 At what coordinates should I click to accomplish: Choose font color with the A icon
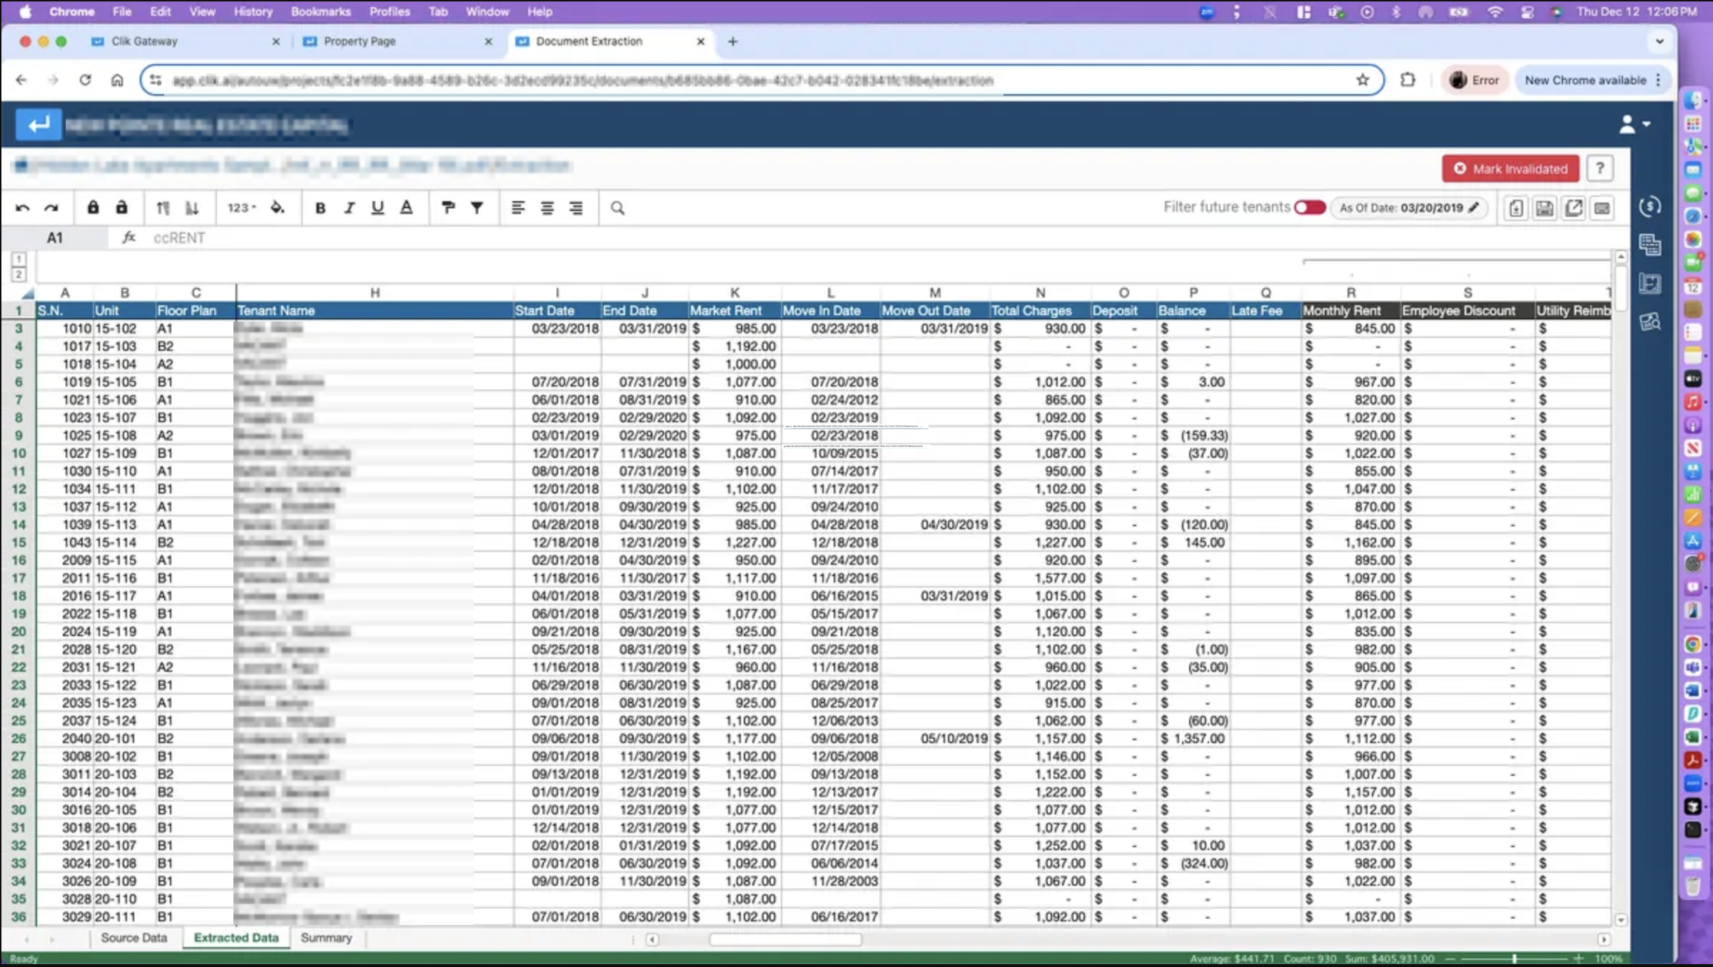(x=406, y=208)
